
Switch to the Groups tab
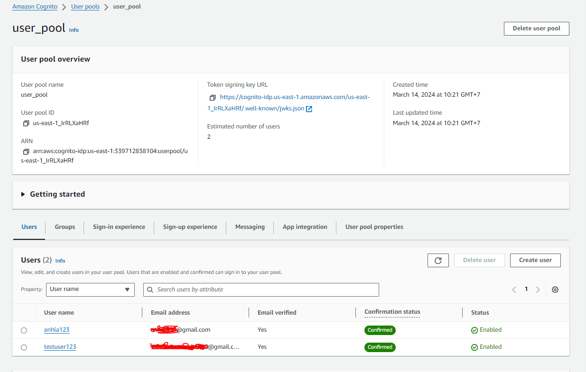pos(65,227)
